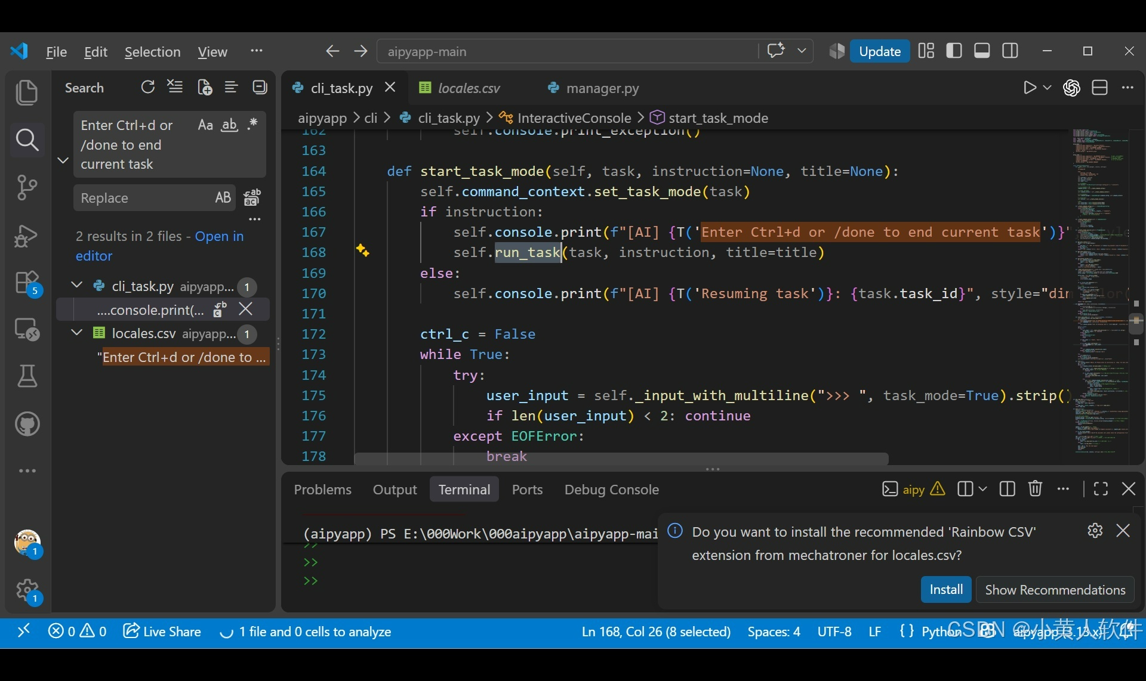Click Update button in title bar
Image resolution: width=1146 pixels, height=681 pixels.
coord(879,51)
